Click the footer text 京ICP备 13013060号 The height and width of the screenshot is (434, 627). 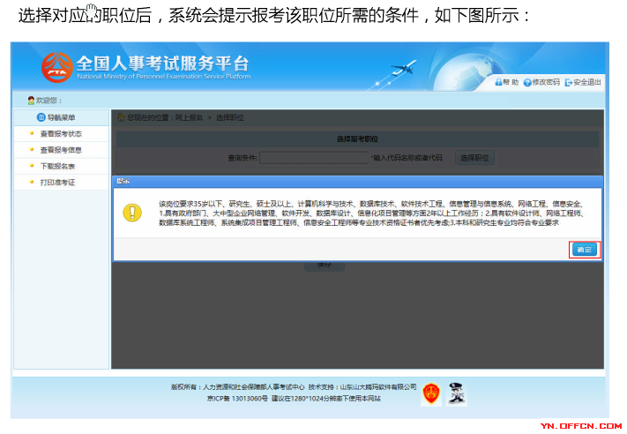(x=237, y=399)
